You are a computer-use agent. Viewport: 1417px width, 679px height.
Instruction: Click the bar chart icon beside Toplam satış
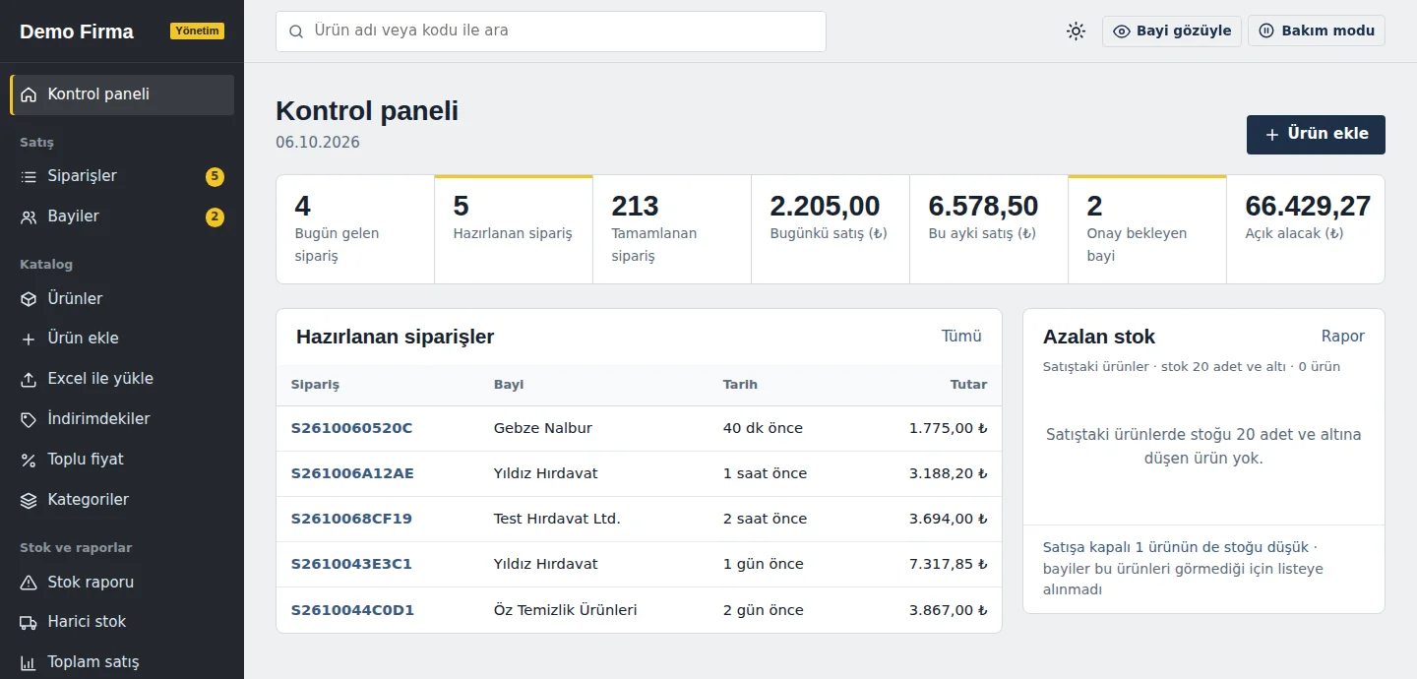pyautogui.click(x=29, y=662)
